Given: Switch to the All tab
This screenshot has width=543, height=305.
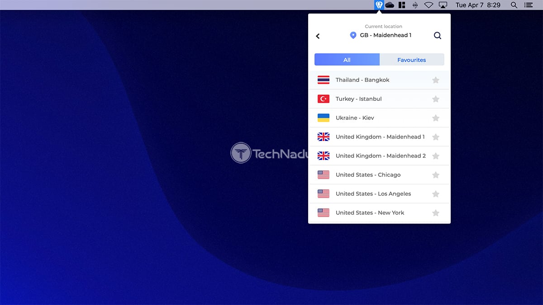Looking at the screenshot, I should click(x=347, y=60).
